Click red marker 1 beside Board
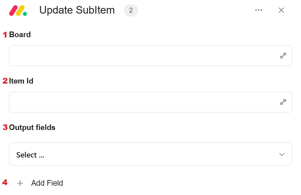301x195 pixels. [5, 35]
